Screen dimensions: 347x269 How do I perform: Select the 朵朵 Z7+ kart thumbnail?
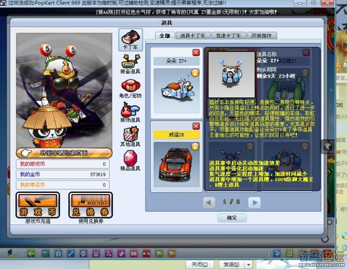[176, 91]
